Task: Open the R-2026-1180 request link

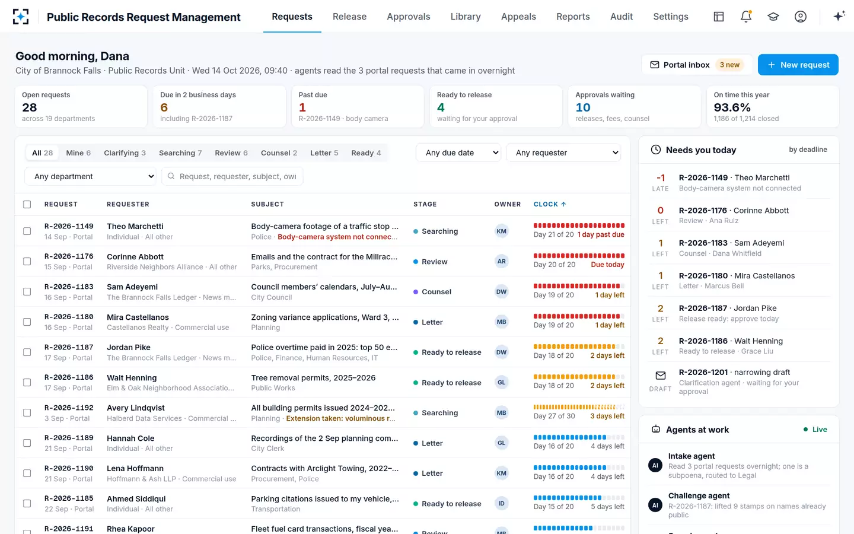Action: point(69,317)
